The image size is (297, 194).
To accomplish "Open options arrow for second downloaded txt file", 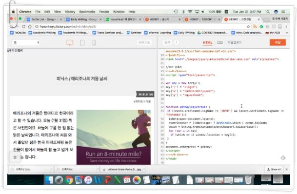I will [98, 169].
